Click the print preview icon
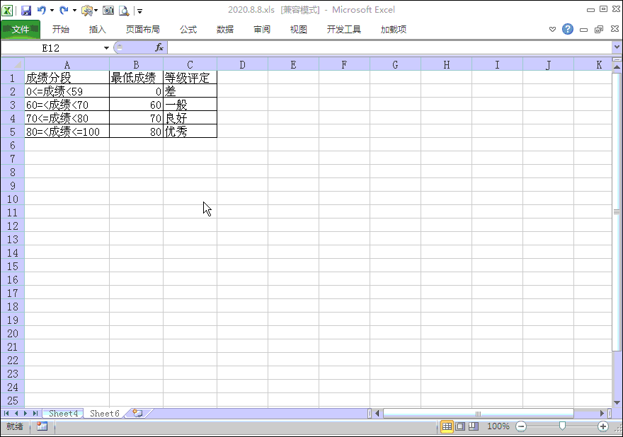The width and height of the screenshot is (623, 437). point(124,11)
